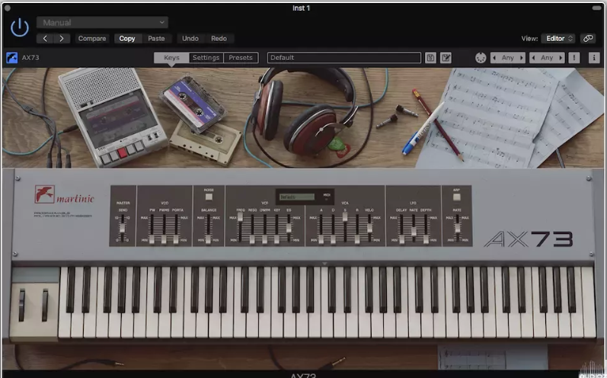Increase the Any selector beside MIDI icon

pyautogui.click(x=522, y=58)
